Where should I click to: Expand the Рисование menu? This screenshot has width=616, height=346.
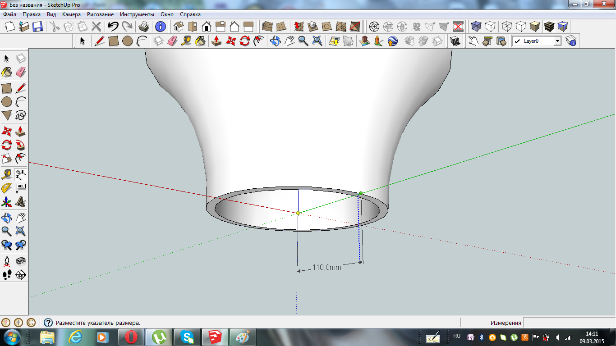point(100,14)
